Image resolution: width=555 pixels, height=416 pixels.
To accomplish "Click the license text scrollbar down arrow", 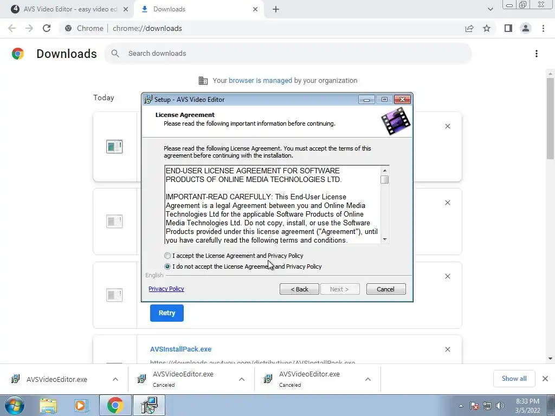I will coord(385,239).
